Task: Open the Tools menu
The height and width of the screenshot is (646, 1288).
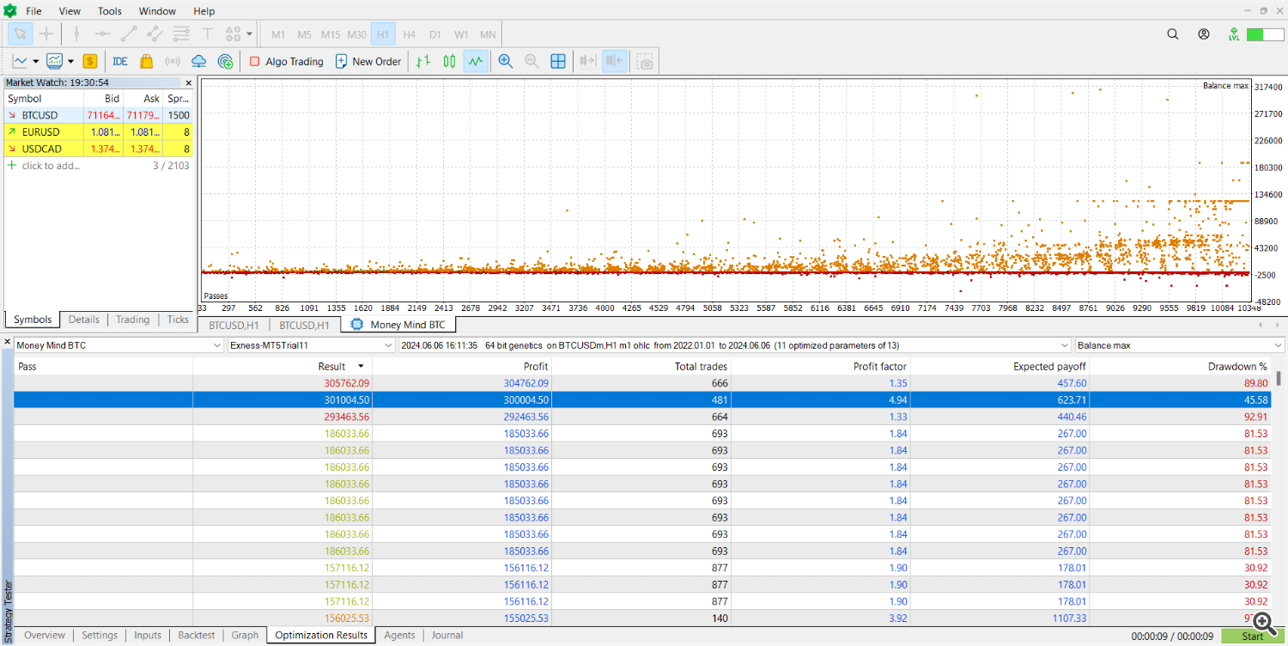Action: (109, 11)
